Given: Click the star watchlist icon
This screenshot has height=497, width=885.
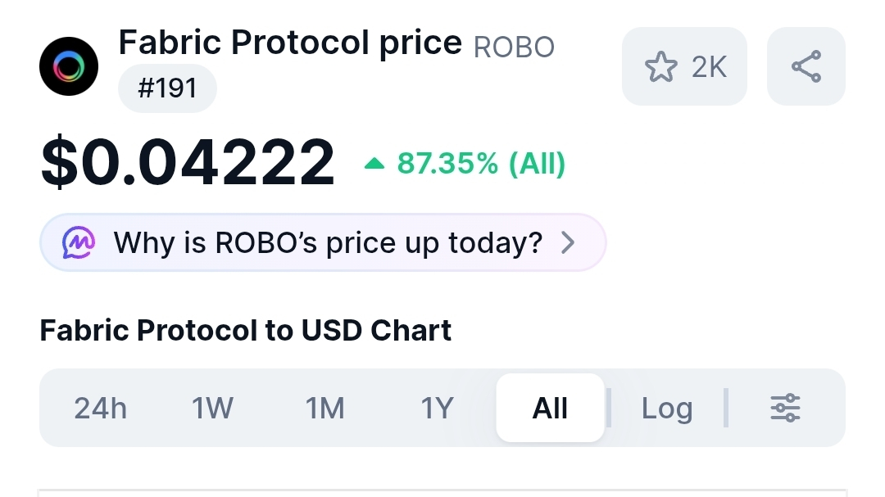Looking at the screenshot, I should 661,66.
